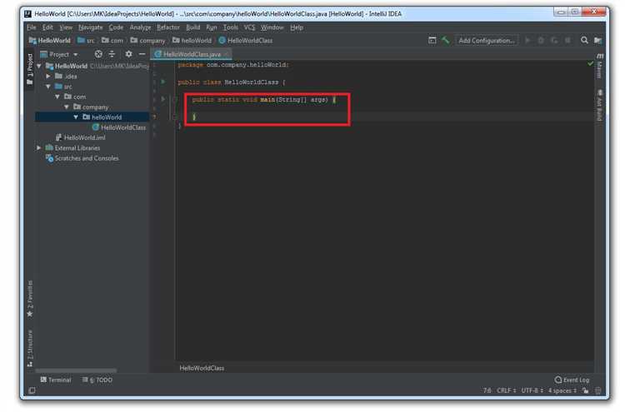The height and width of the screenshot is (412, 625).
Task: Expand External Libraries node
Action: point(39,148)
